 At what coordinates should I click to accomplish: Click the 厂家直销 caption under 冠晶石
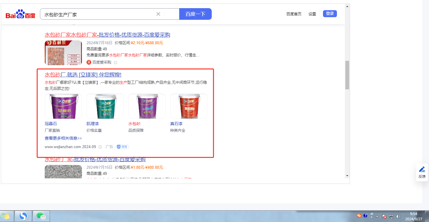[52, 131]
